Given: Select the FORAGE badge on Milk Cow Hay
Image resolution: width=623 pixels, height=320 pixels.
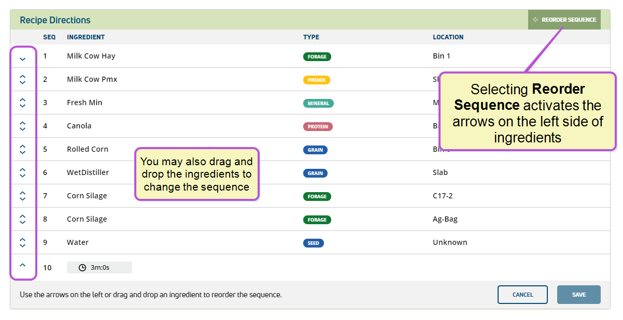Looking at the screenshot, I should click(x=317, y=56).
